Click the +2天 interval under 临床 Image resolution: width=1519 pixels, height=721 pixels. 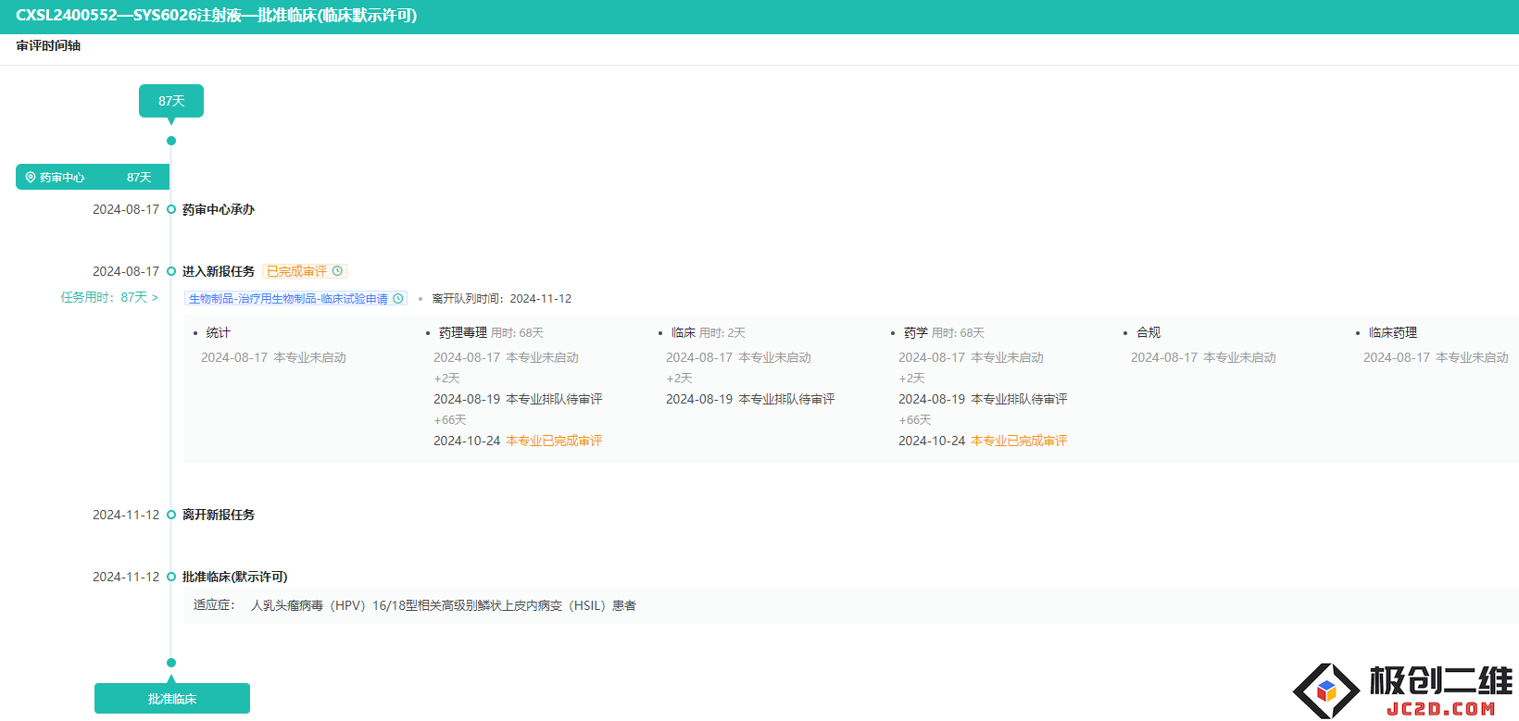(x=679, y=379)
